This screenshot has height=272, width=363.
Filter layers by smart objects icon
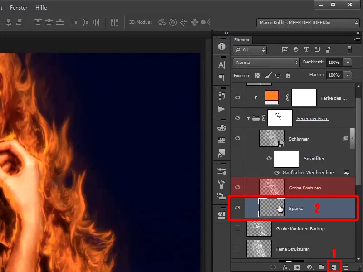329,50
